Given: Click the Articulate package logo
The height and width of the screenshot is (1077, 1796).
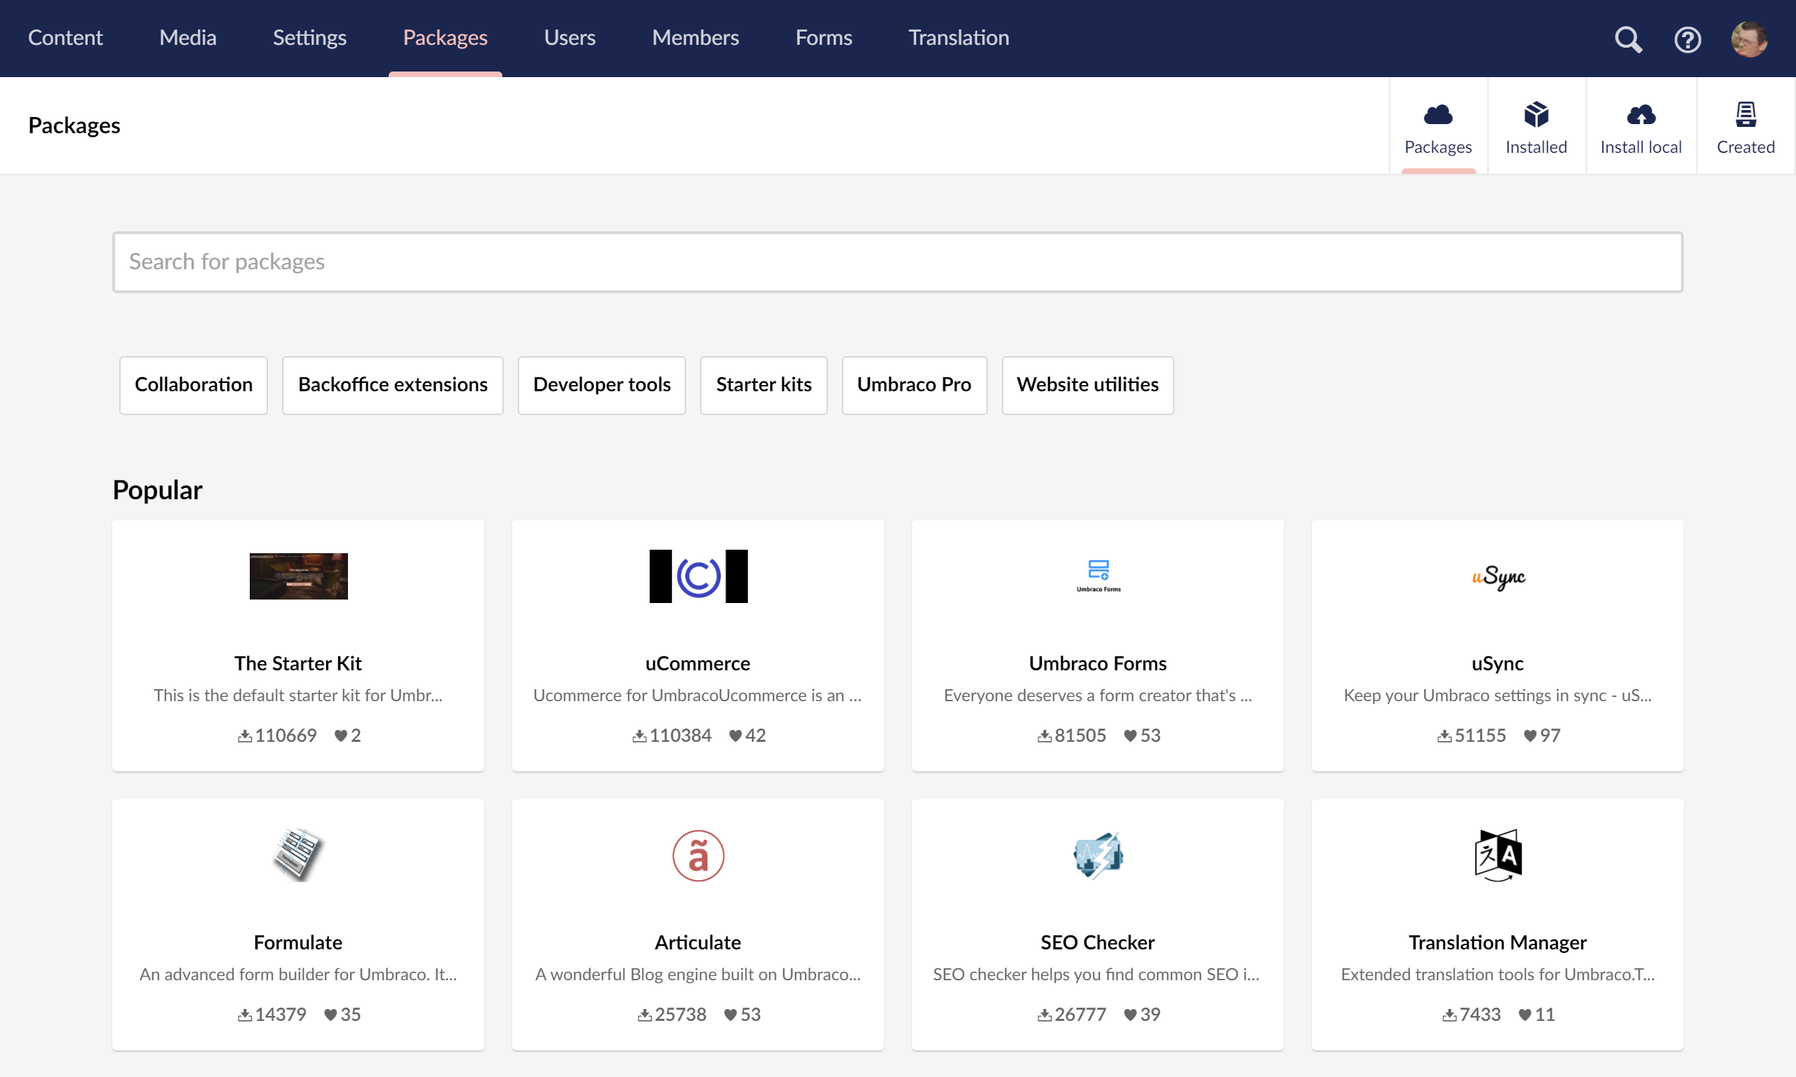Looking at the screenshot, I should point(697,855).
